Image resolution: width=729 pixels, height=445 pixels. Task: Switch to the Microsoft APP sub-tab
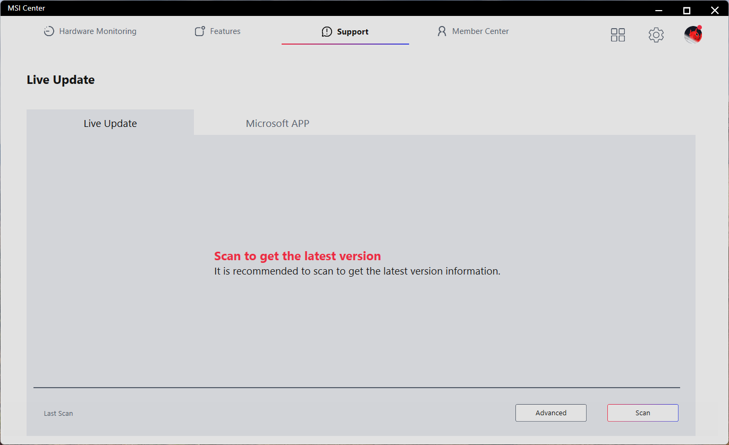[x=277, y=123]
